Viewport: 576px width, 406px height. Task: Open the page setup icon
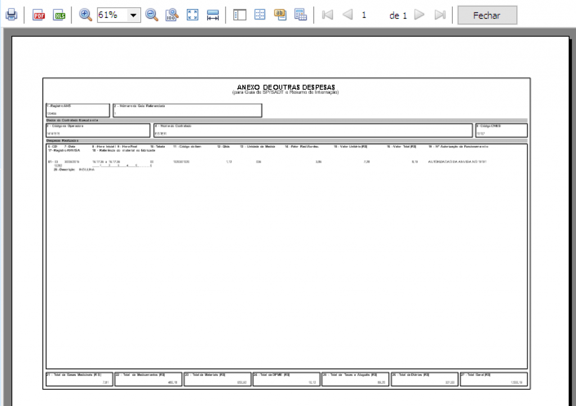[x=300, y=15]
